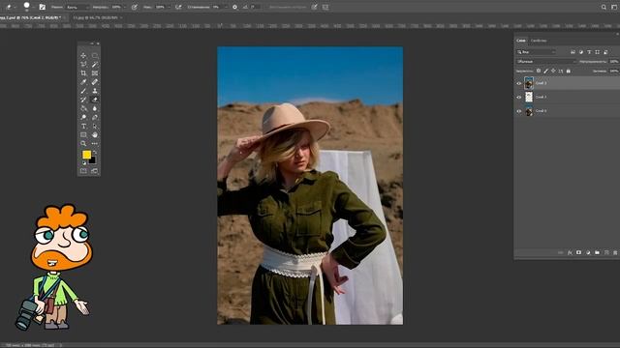The height and width of the screenshot is (348, 620).
Task: Open the eraser mode dropdown
Action: (77, 7)
